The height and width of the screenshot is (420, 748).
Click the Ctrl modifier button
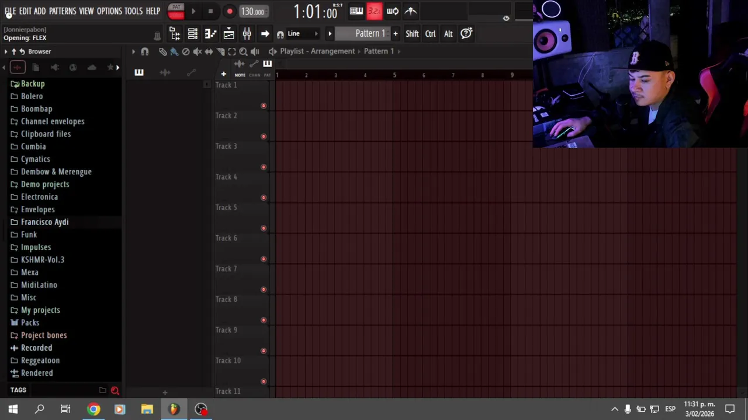(x=430, y=34)
